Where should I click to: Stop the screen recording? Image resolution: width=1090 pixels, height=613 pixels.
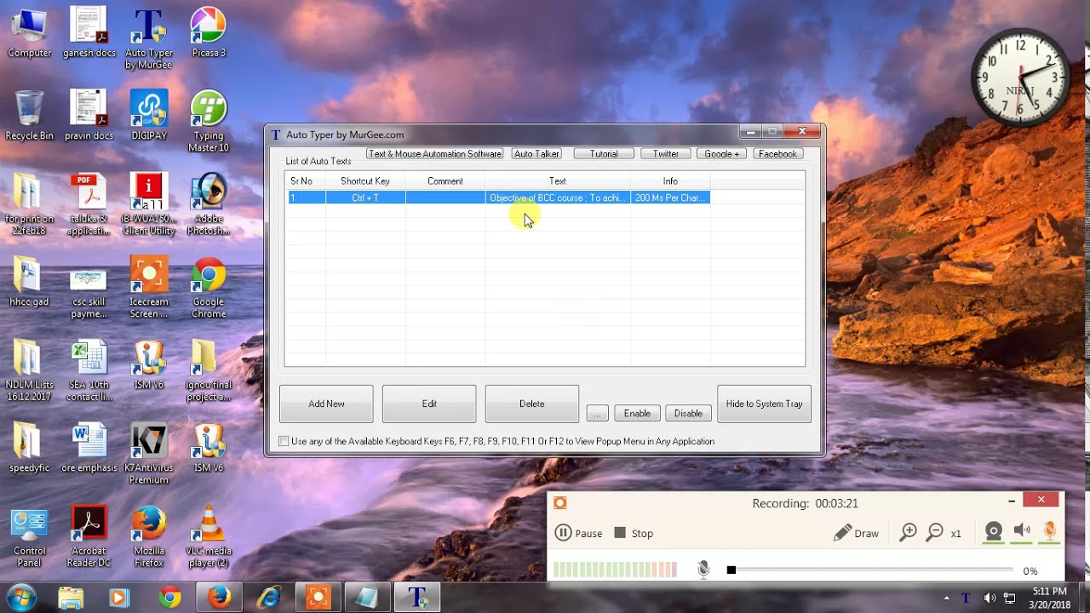click(x=634, y=533)
